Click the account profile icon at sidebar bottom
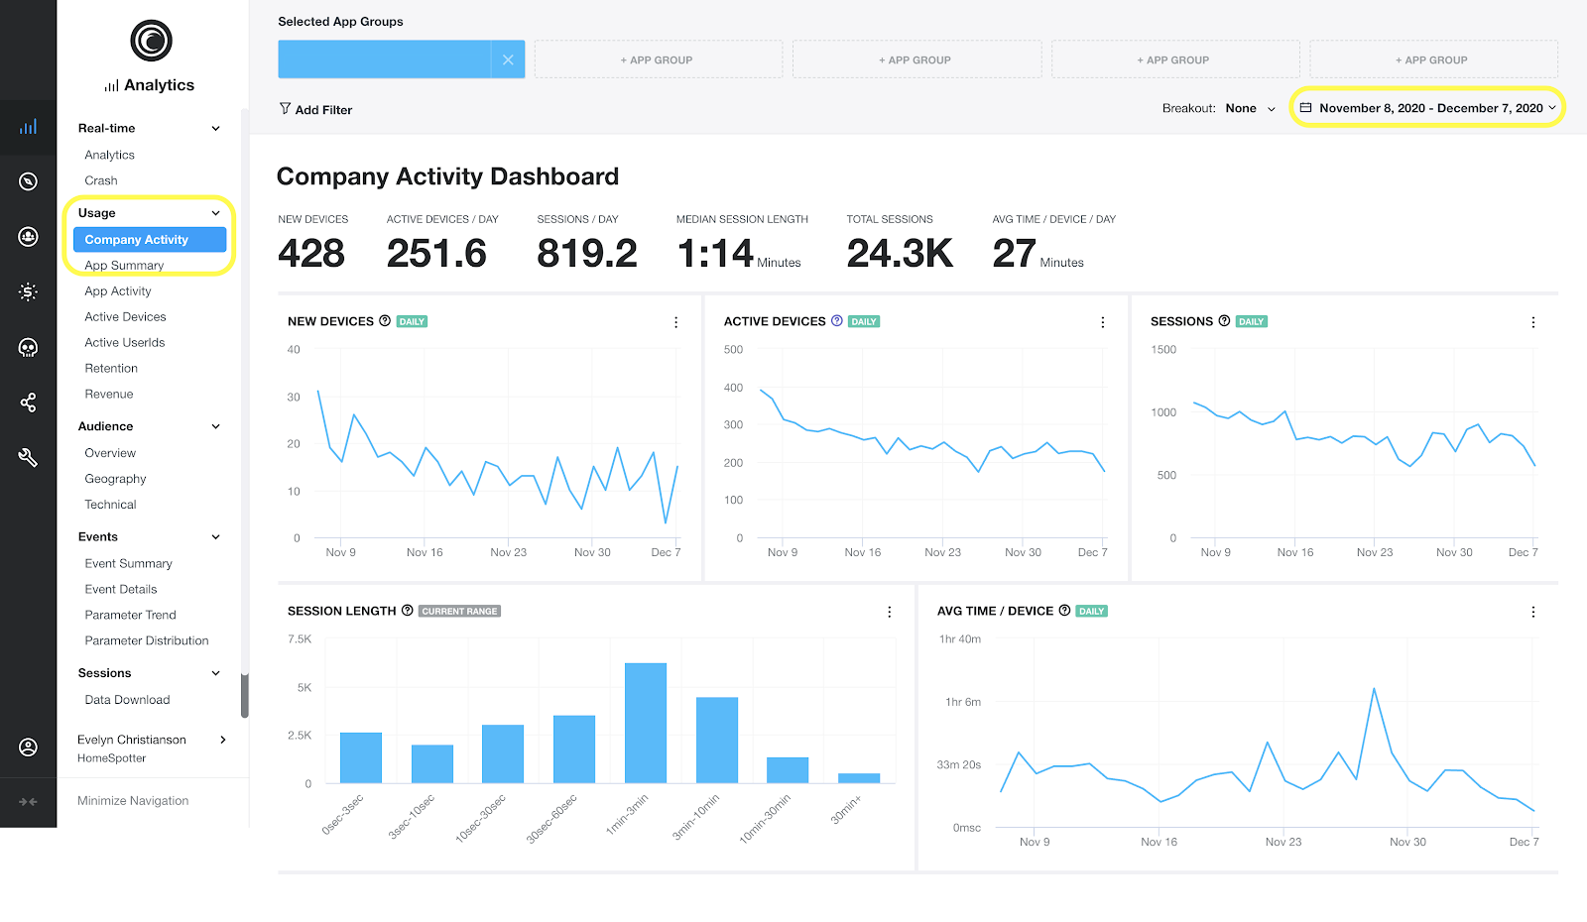Image resolution: width=1587 pixels, height=922 pixels. click(28, 749)
